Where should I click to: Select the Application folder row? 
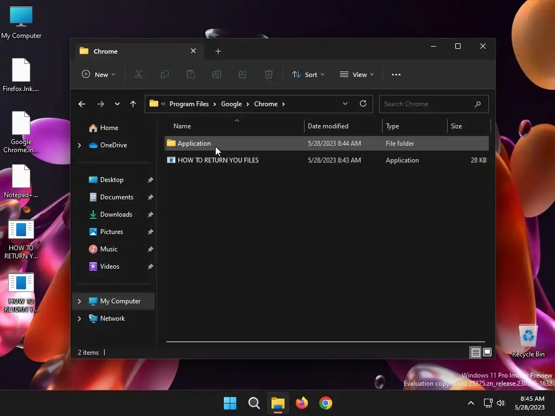326,143
